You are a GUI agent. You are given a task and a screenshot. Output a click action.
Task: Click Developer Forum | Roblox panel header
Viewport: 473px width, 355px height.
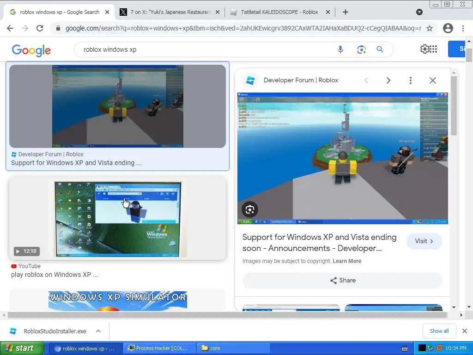[x=301, y=80]
